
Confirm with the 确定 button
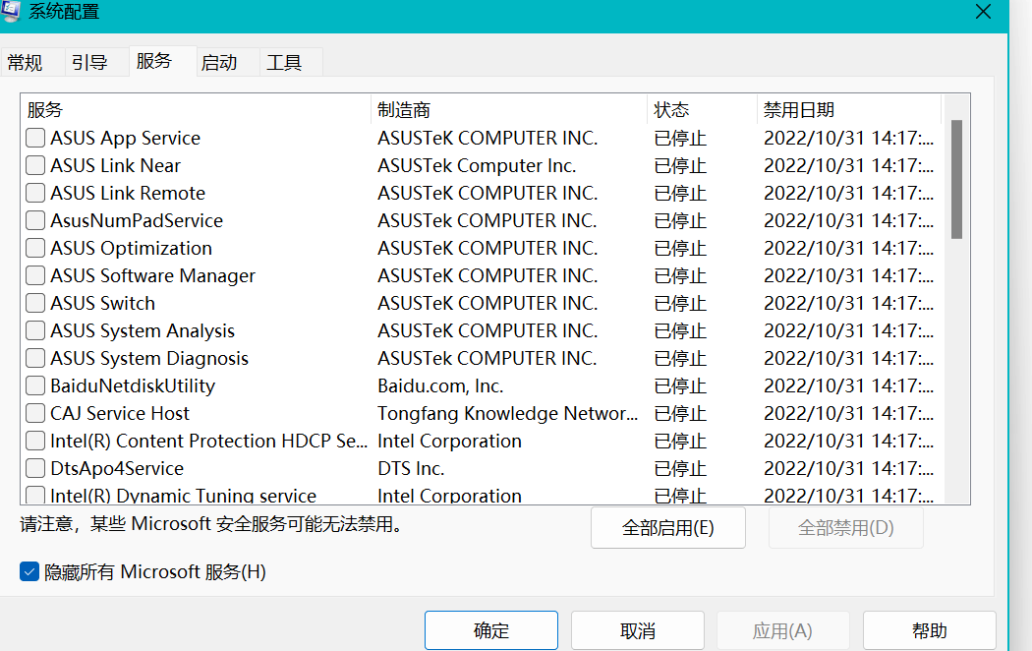pos(491,630)
